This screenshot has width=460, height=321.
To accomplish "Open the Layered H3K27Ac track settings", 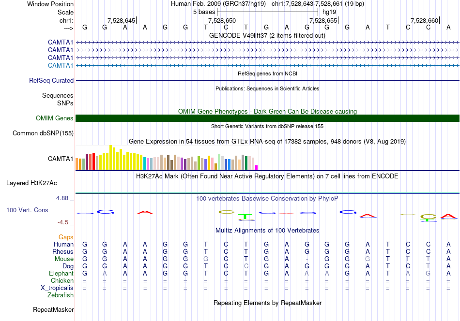I will click(31, 183).
